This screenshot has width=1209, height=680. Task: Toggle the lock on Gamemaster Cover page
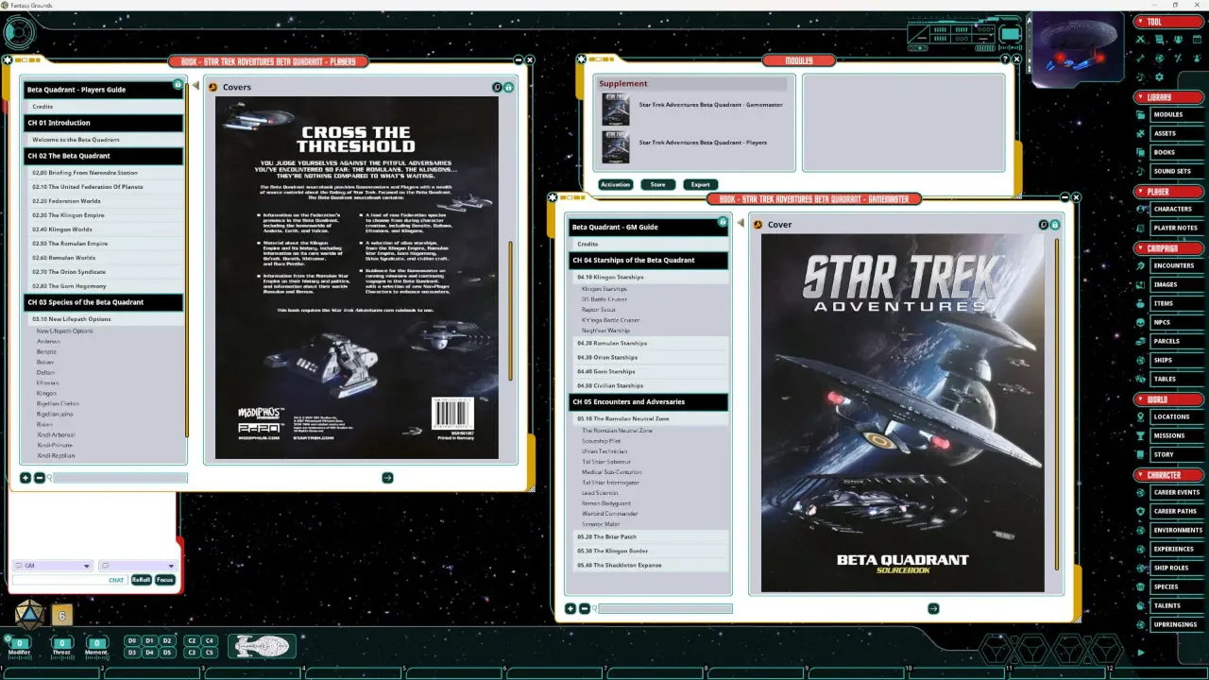(x=1055, y=225)
